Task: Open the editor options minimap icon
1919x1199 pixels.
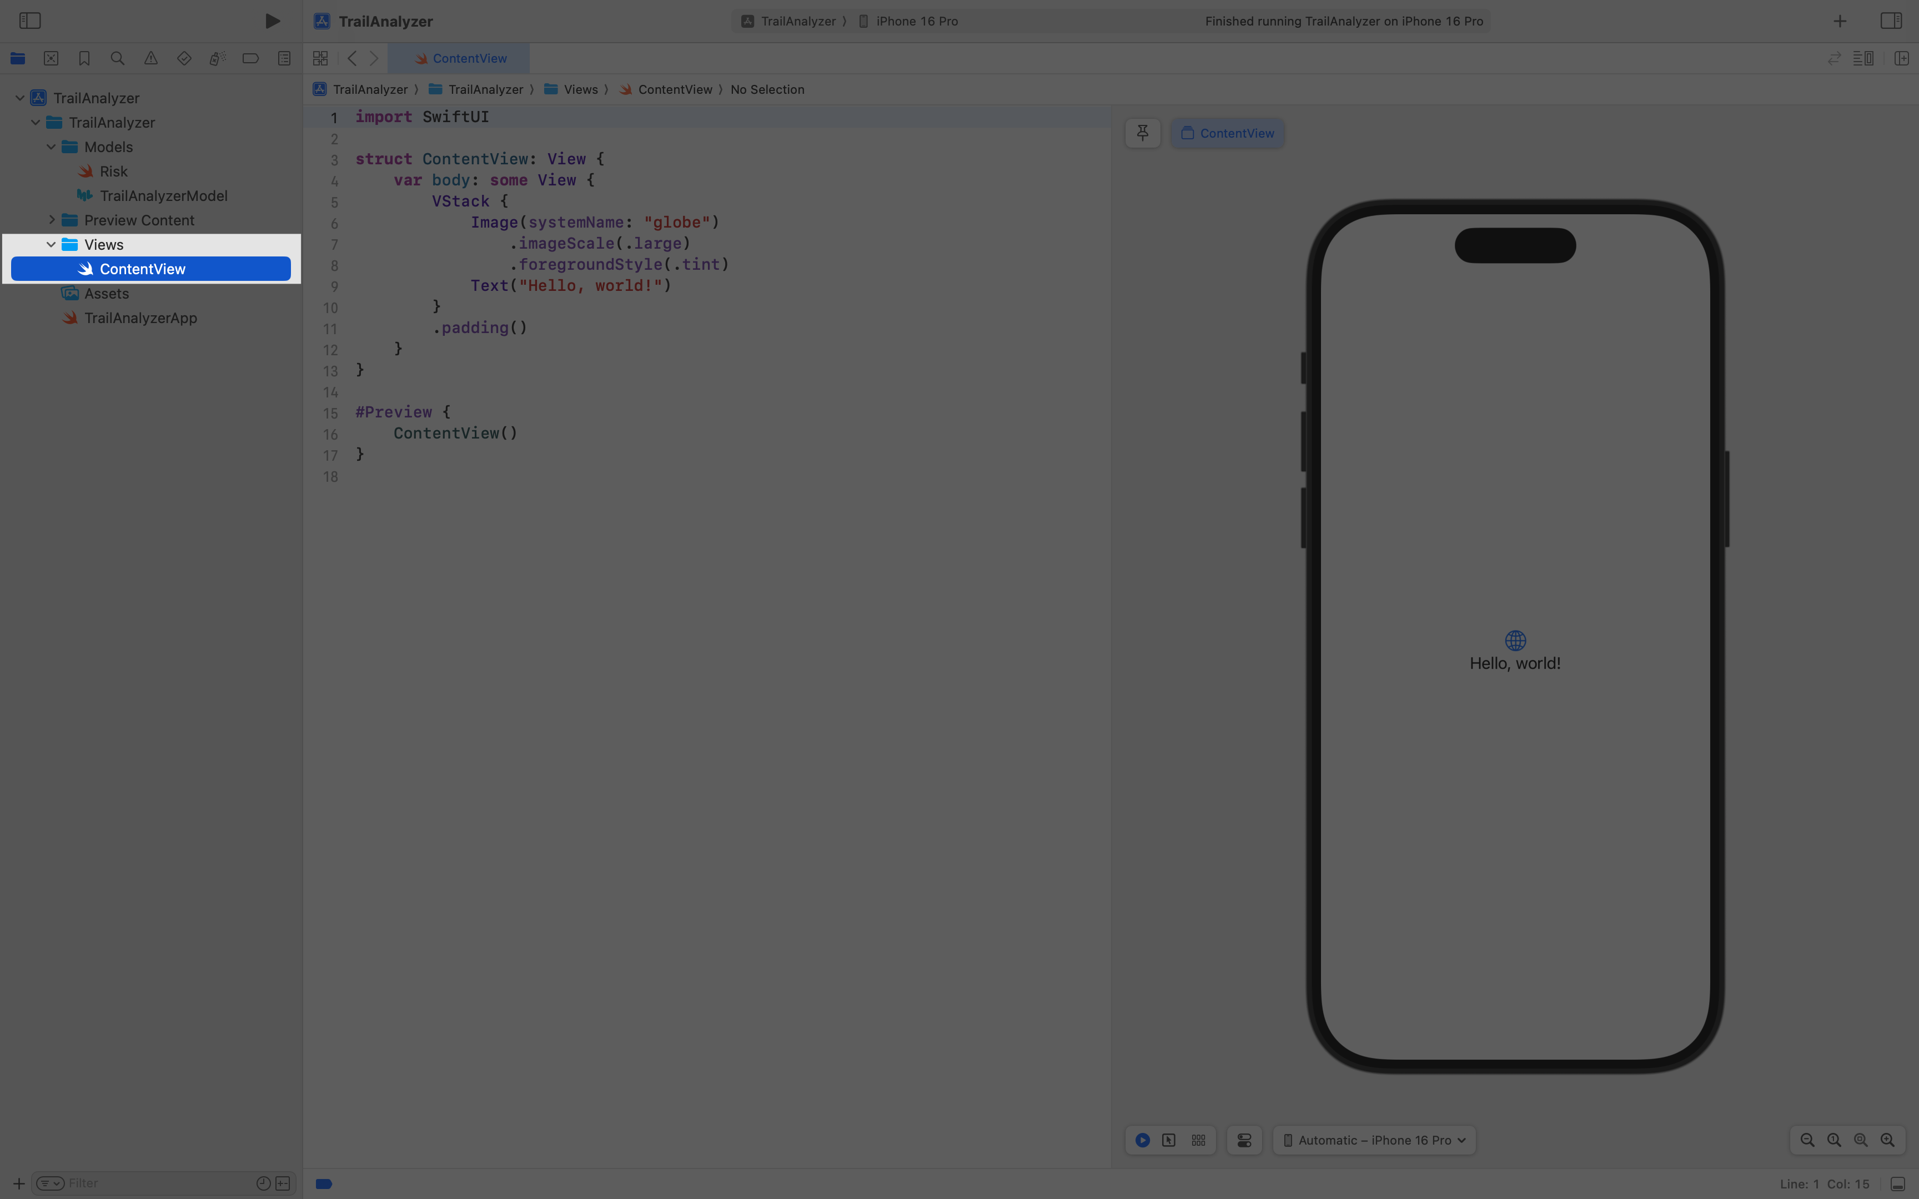Action: (1864, 58)
